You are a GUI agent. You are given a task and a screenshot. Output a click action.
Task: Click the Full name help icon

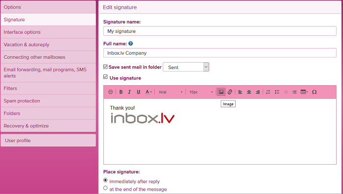pyautogui.click(x=131, y=44)
